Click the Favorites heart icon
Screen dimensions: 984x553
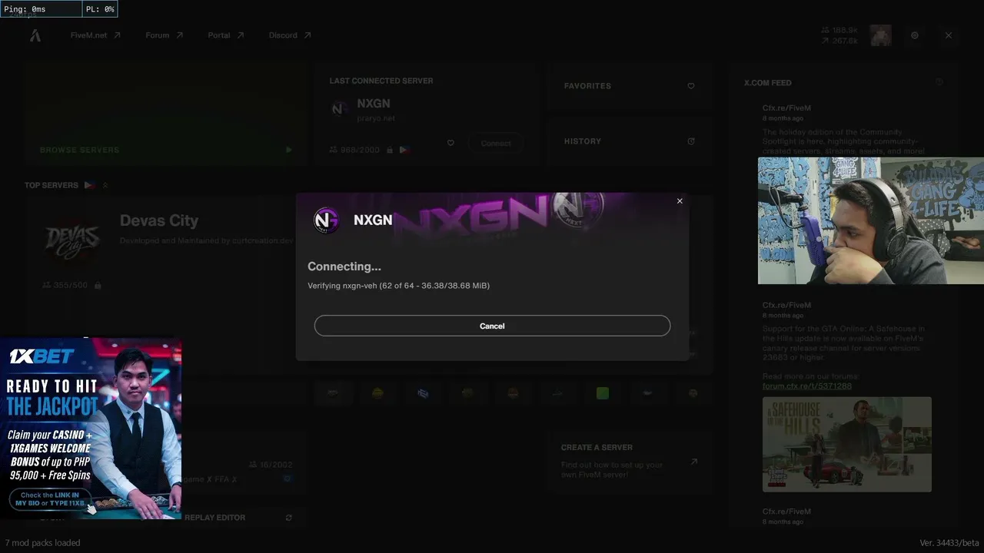pos(691,86)
